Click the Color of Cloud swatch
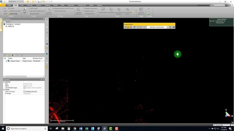Image resolution: width=234 pixels, height=131 pixels. [24, 91]
